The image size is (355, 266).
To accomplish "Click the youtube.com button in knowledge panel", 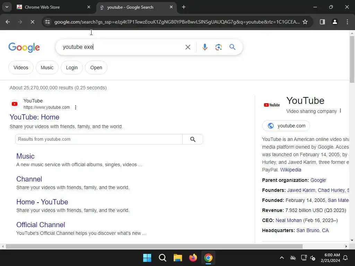I will pyautogui.click(x=286, y=126).
